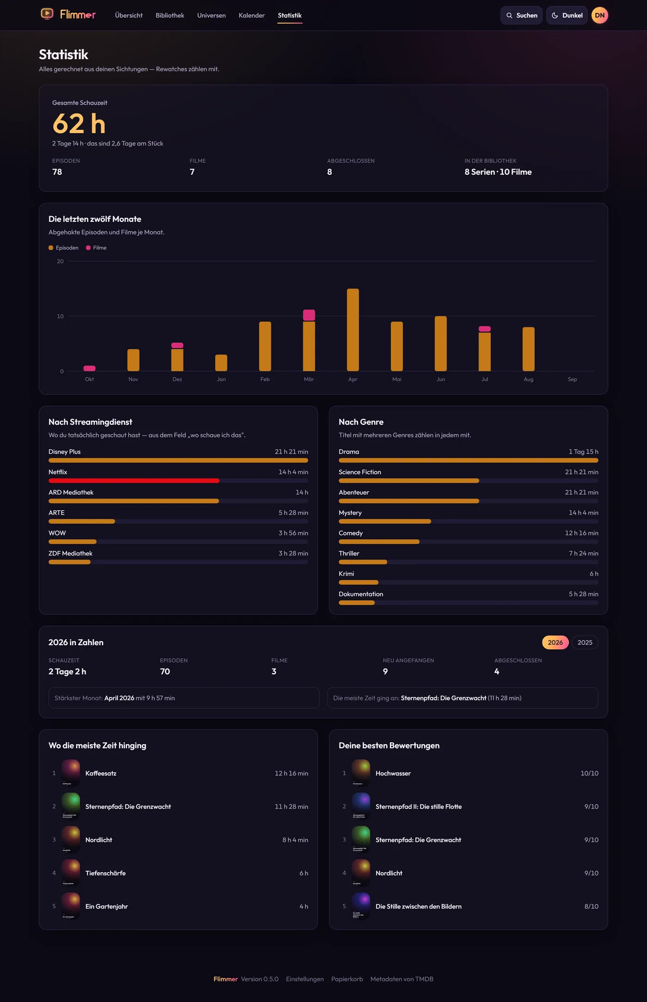Select the 2026 year toggle
Image resolution: width=647 pixels, height=1002 pixels.
(555, 642)
